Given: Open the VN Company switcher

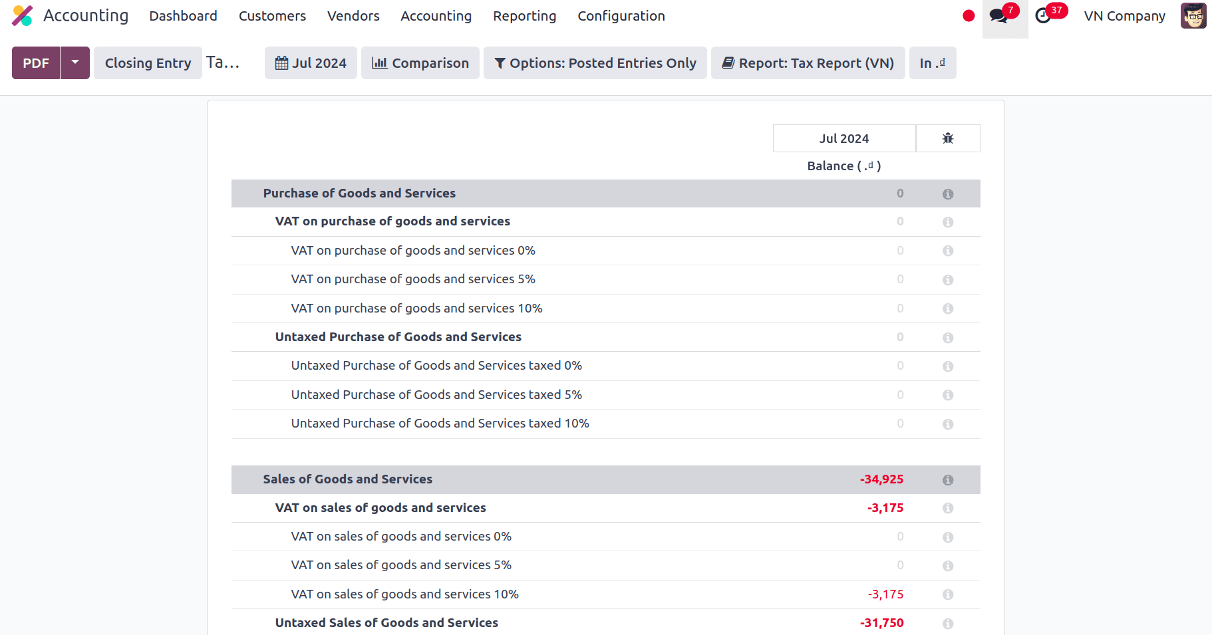Looking at the screenshot, I should coord(1124,16).
